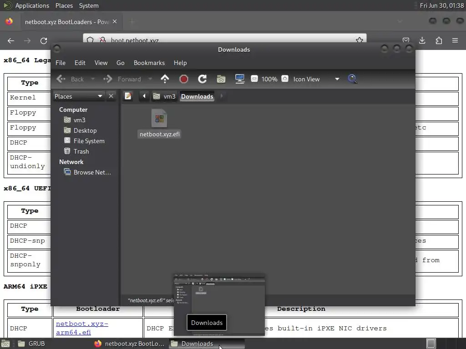Open Firefox Pocket save icon
466x349 pixels.
pyautogui.click(x=405, y=40)
